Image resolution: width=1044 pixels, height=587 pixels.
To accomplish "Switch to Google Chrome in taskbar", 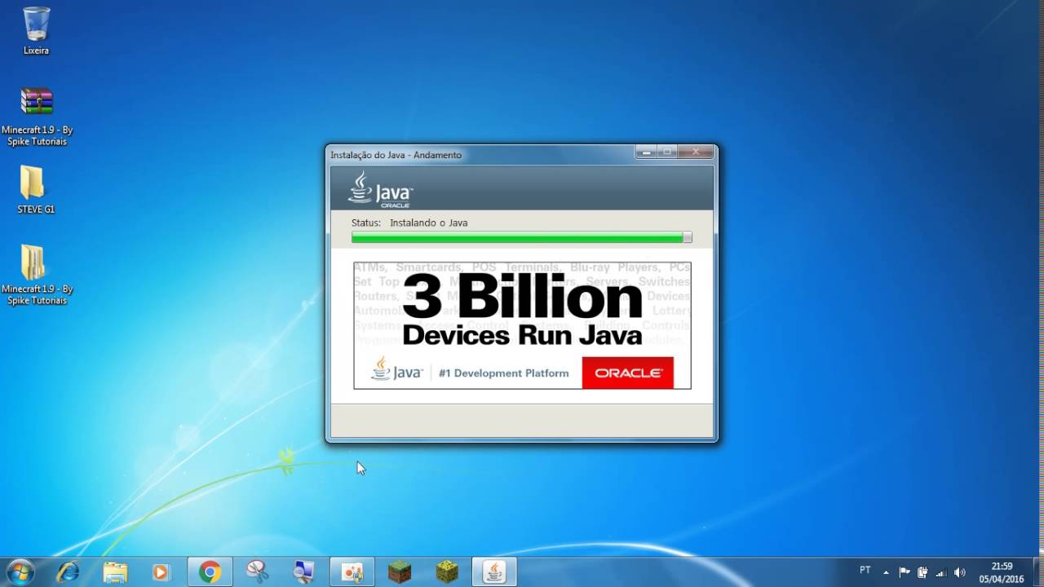I will tap(210, 572).
